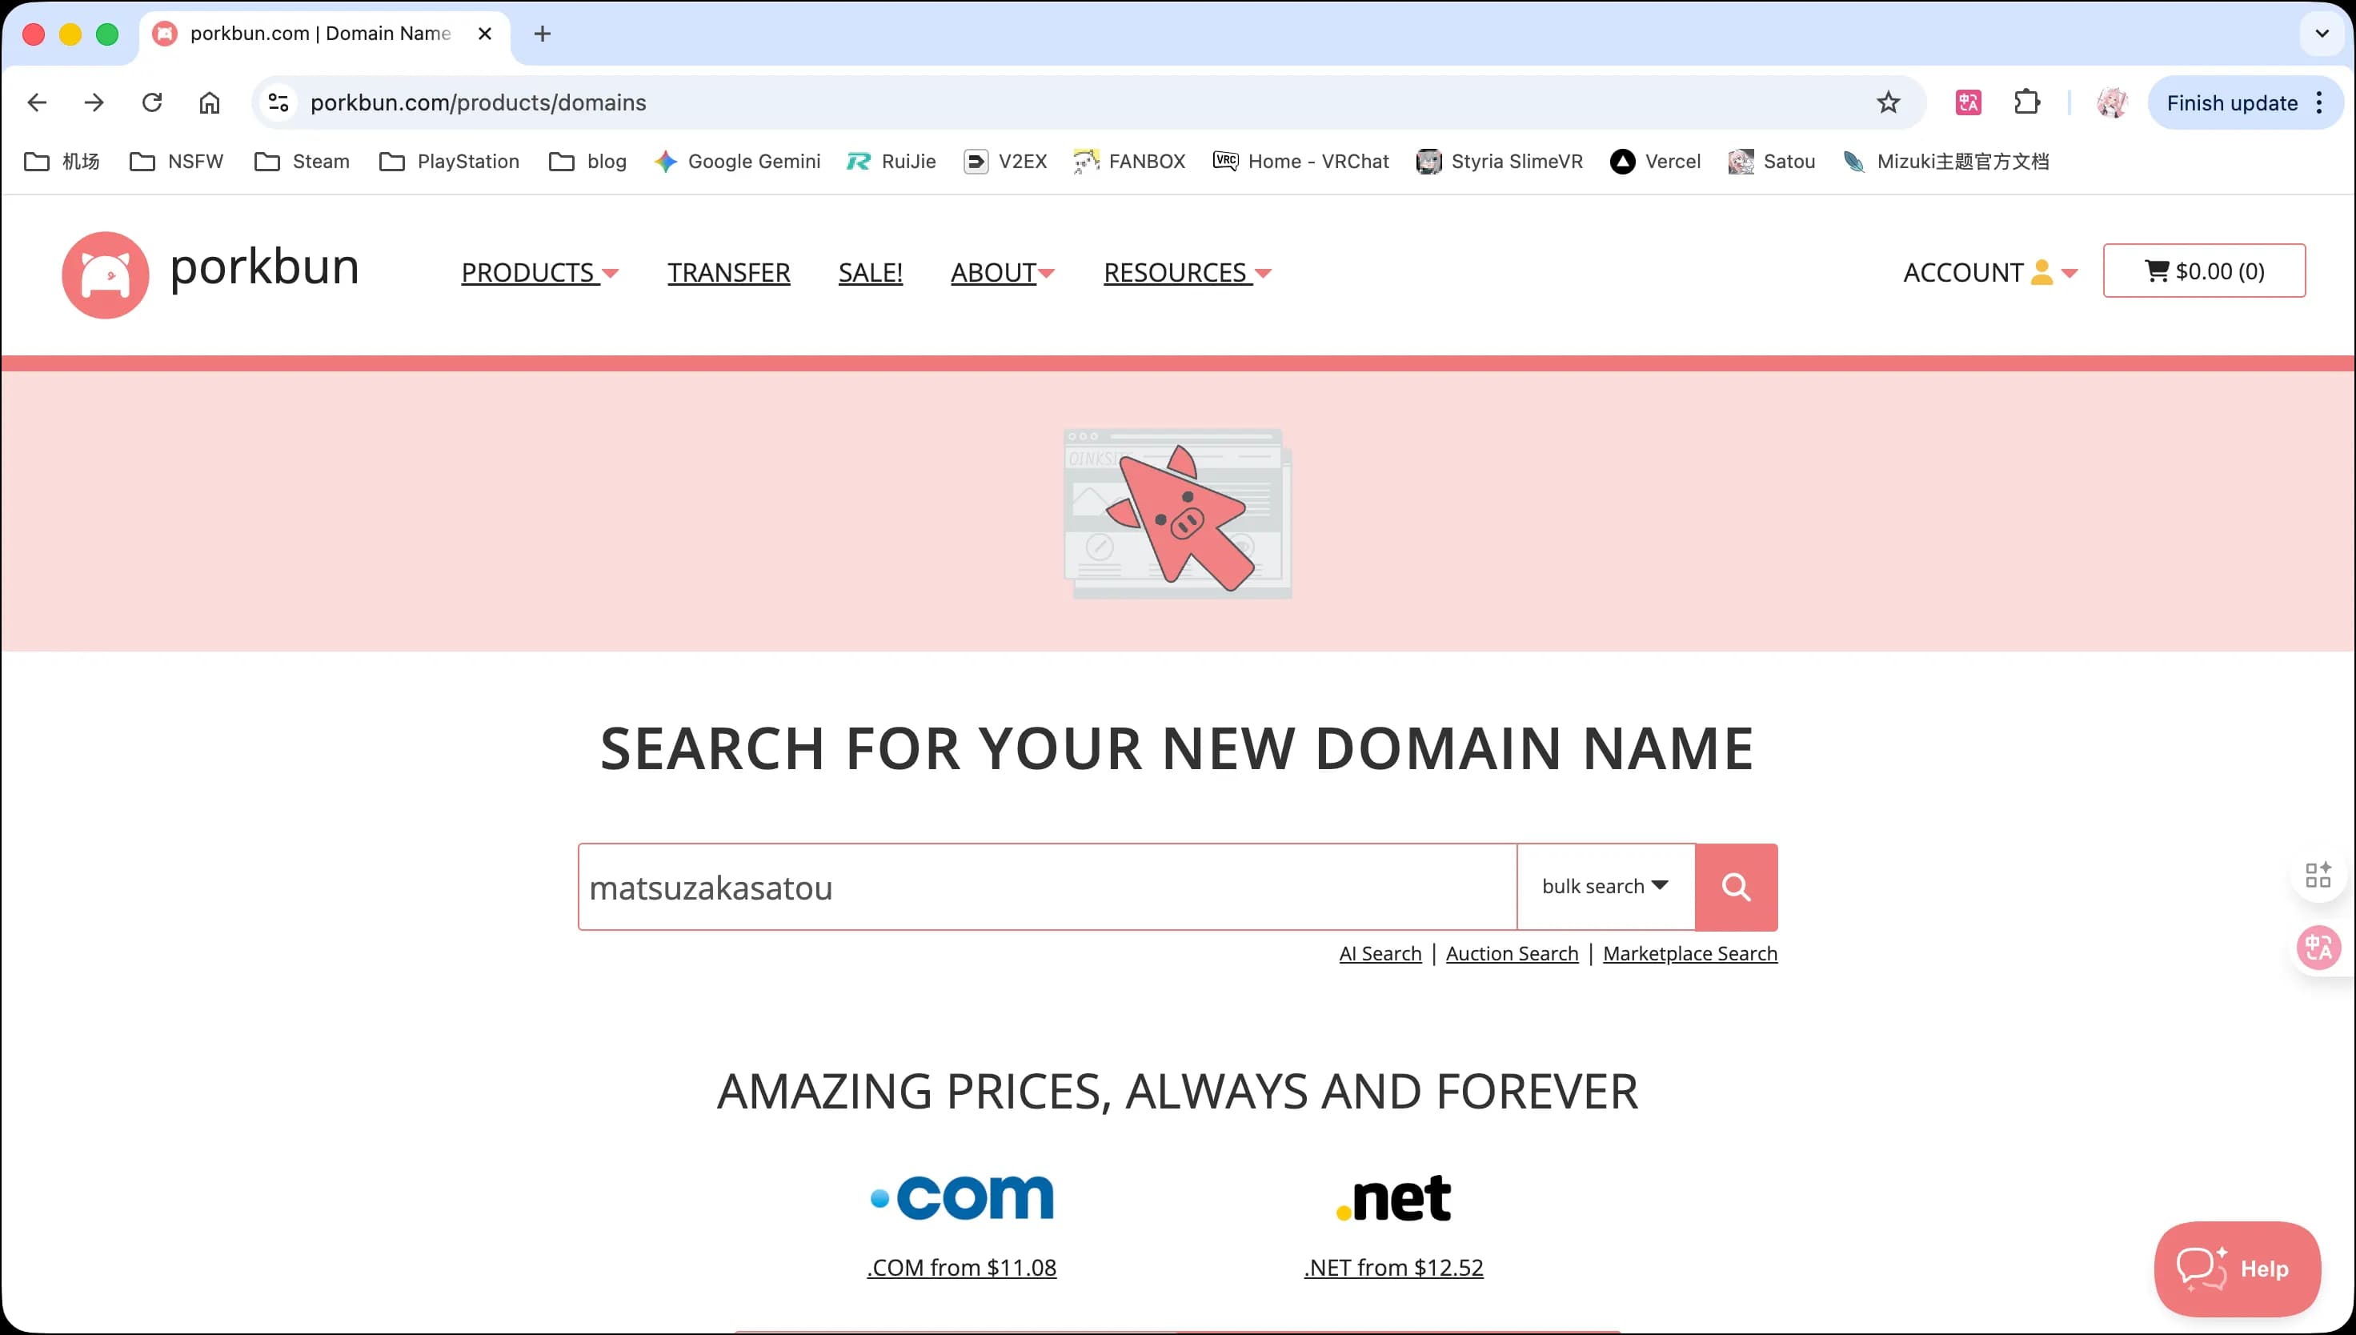This screenshot has height=1335, width=2356.
Task: Click the Finish update button
Action: (x=2232, y=102)
